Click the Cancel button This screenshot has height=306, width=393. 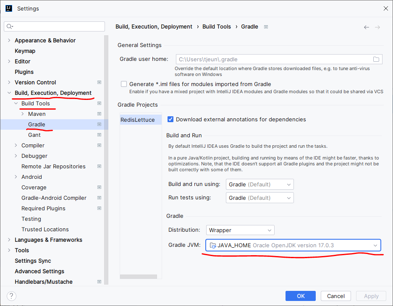[335, 296]
